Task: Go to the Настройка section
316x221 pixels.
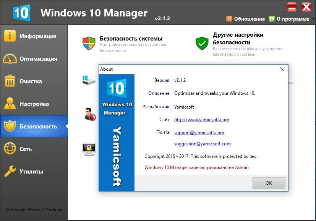Action: [x=34, y=104]
